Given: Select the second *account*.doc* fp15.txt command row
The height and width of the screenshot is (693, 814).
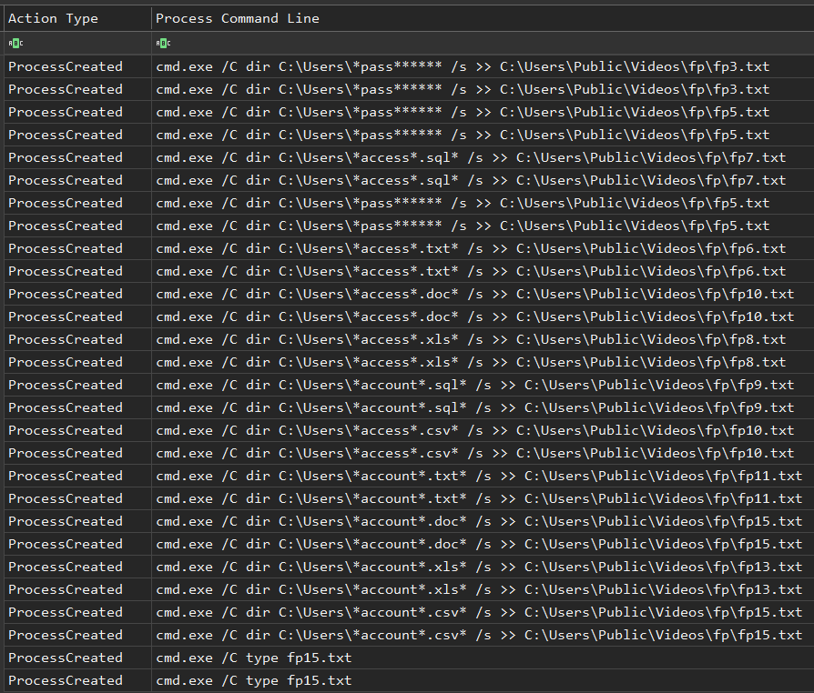Looking at the screenshot, I should [478, 544].
